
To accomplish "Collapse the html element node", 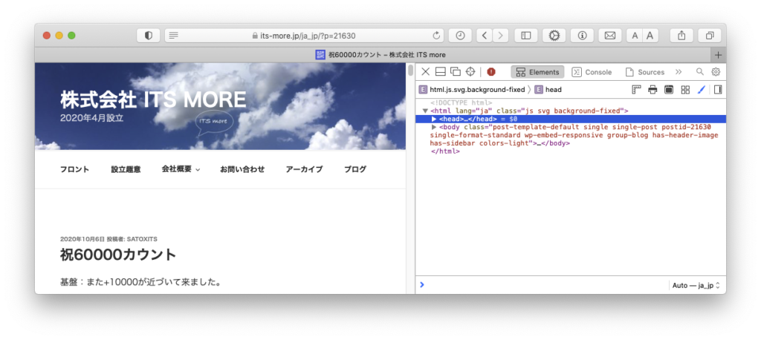I will (x=425, y=111).
